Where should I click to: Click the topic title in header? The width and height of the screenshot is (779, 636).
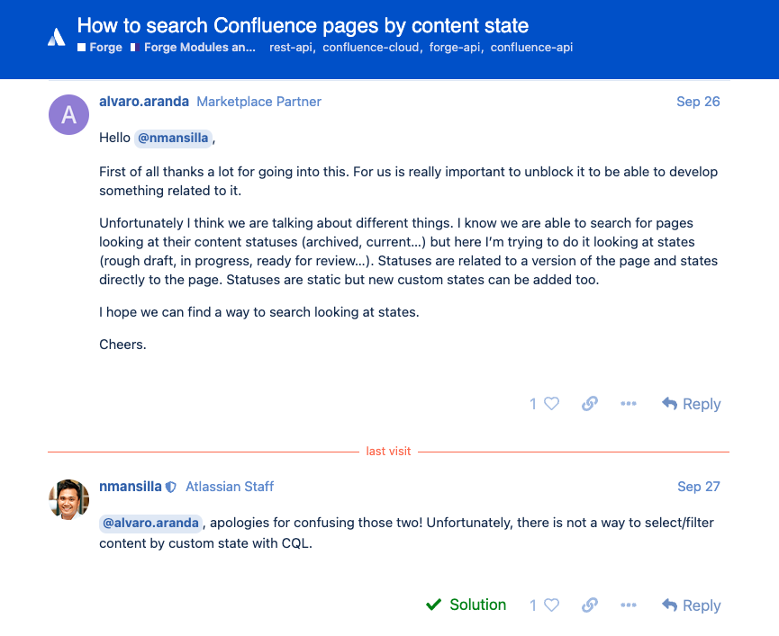(303, 26)
